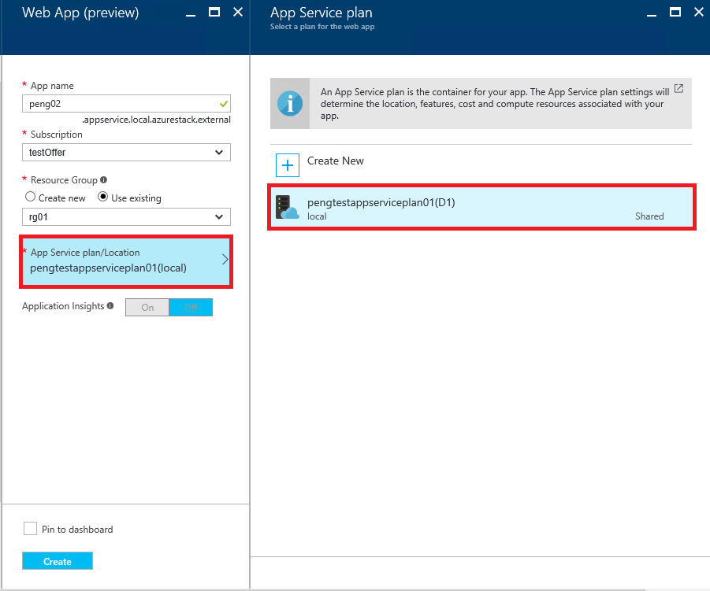
Task: Click the Subscription label
Action: 57,135
